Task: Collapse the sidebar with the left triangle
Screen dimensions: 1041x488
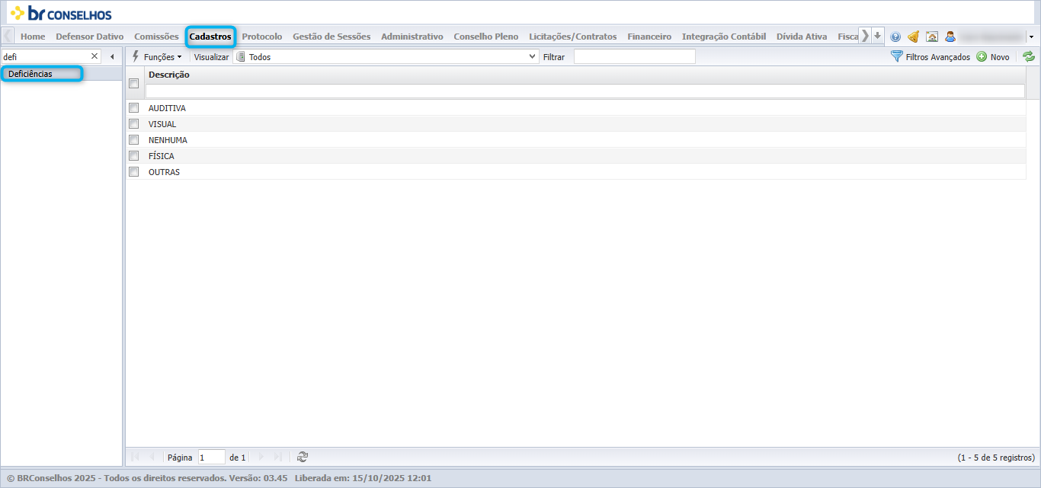Action: 112,56
